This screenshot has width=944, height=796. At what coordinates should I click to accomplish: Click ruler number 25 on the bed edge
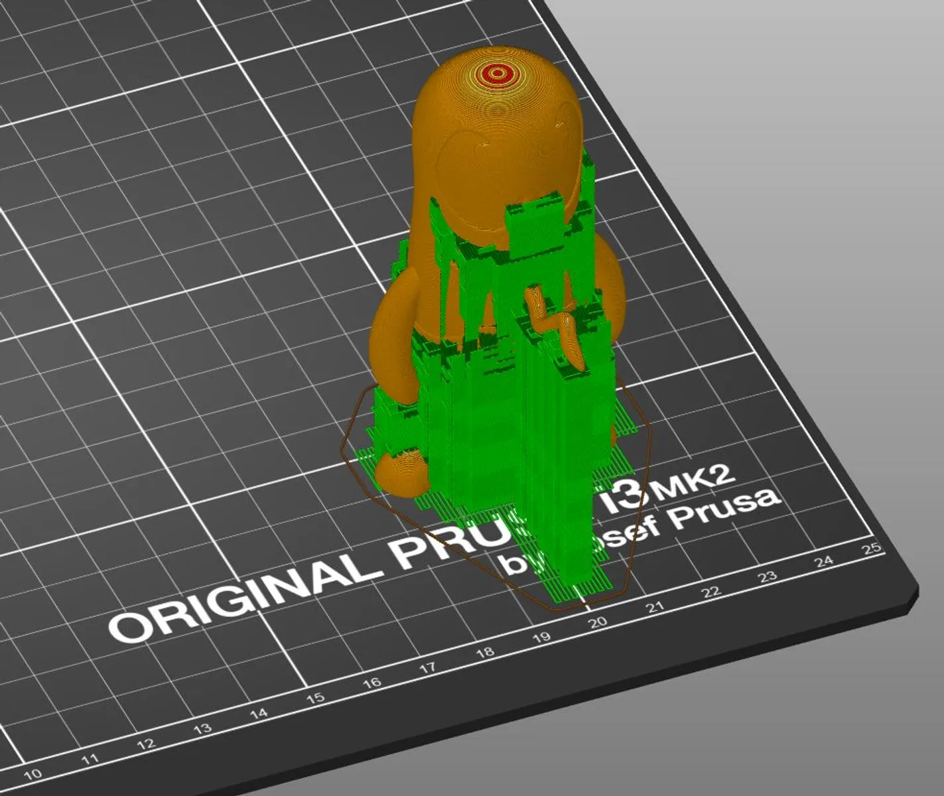click(872, 549)
